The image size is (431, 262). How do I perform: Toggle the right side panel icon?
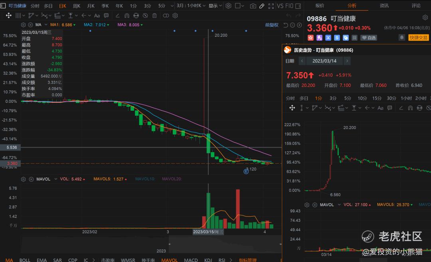298,6
